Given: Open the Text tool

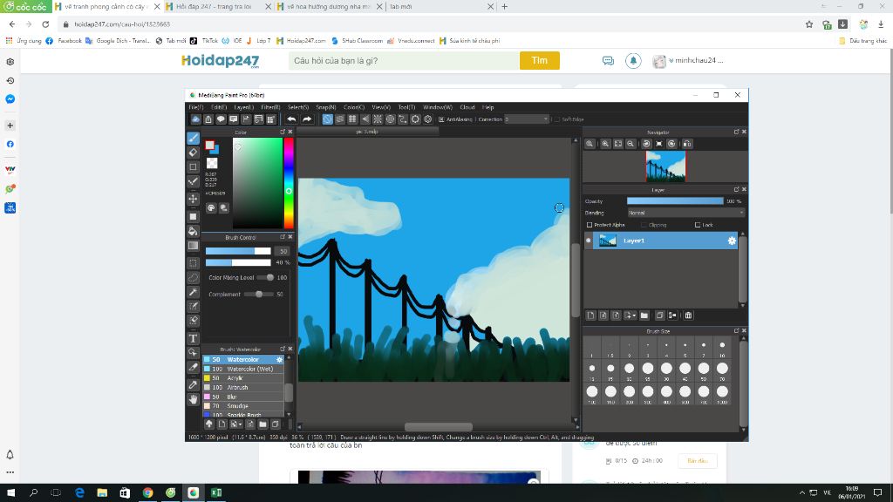Looking at the screenshot, I should point(193,339).
